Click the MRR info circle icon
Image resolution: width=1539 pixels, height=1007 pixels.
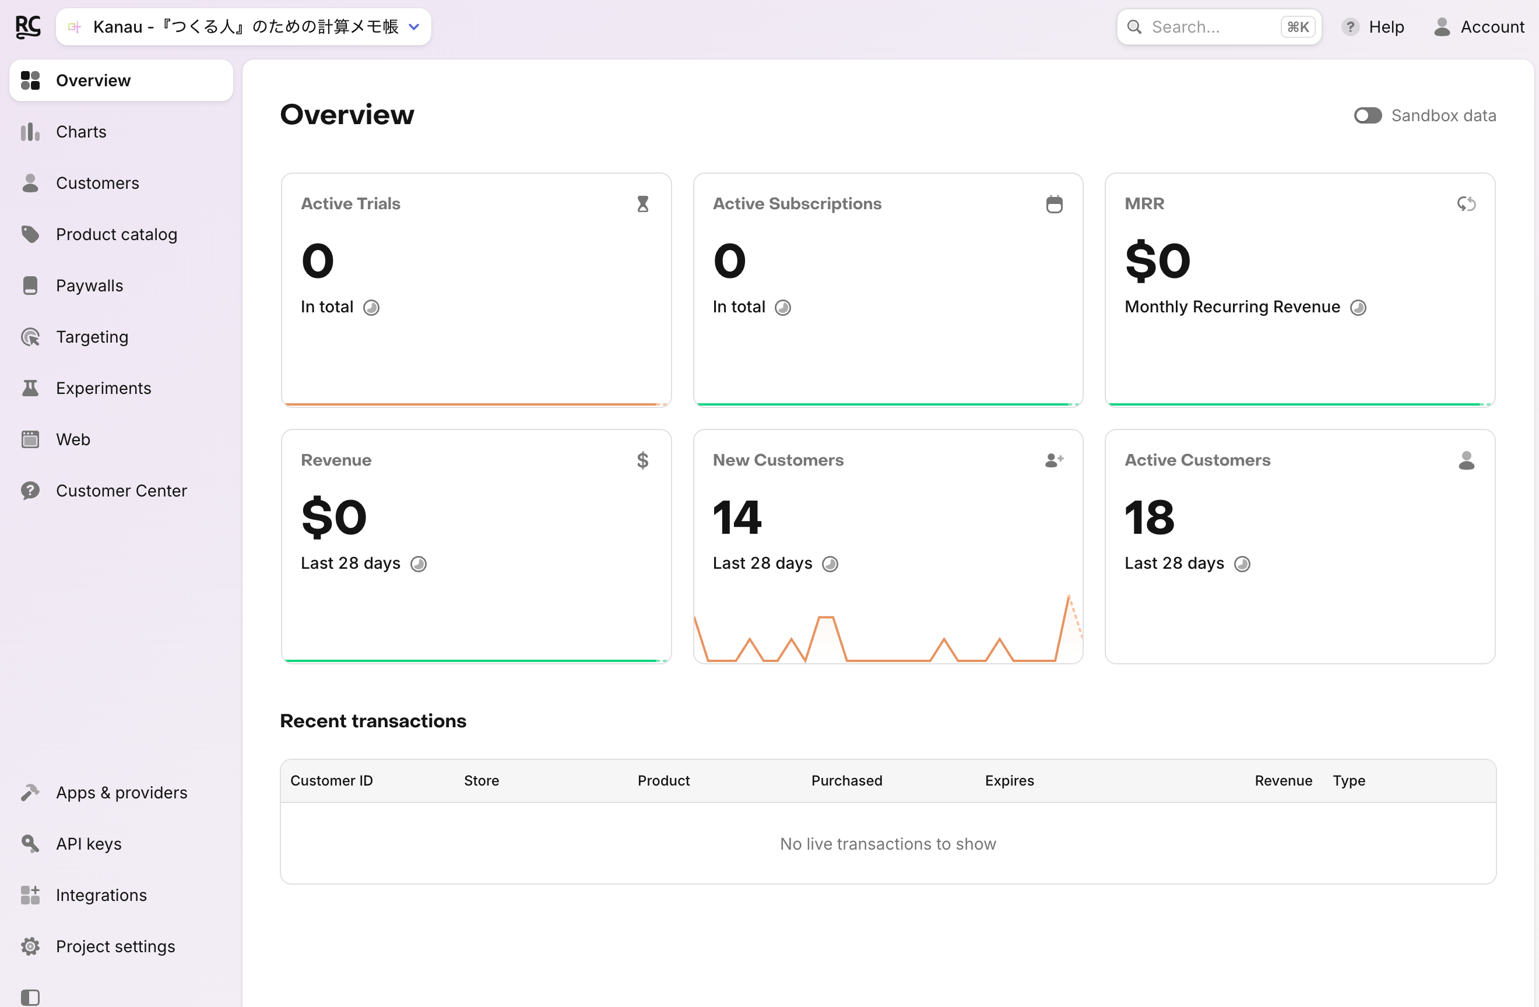click(1358, 308)
